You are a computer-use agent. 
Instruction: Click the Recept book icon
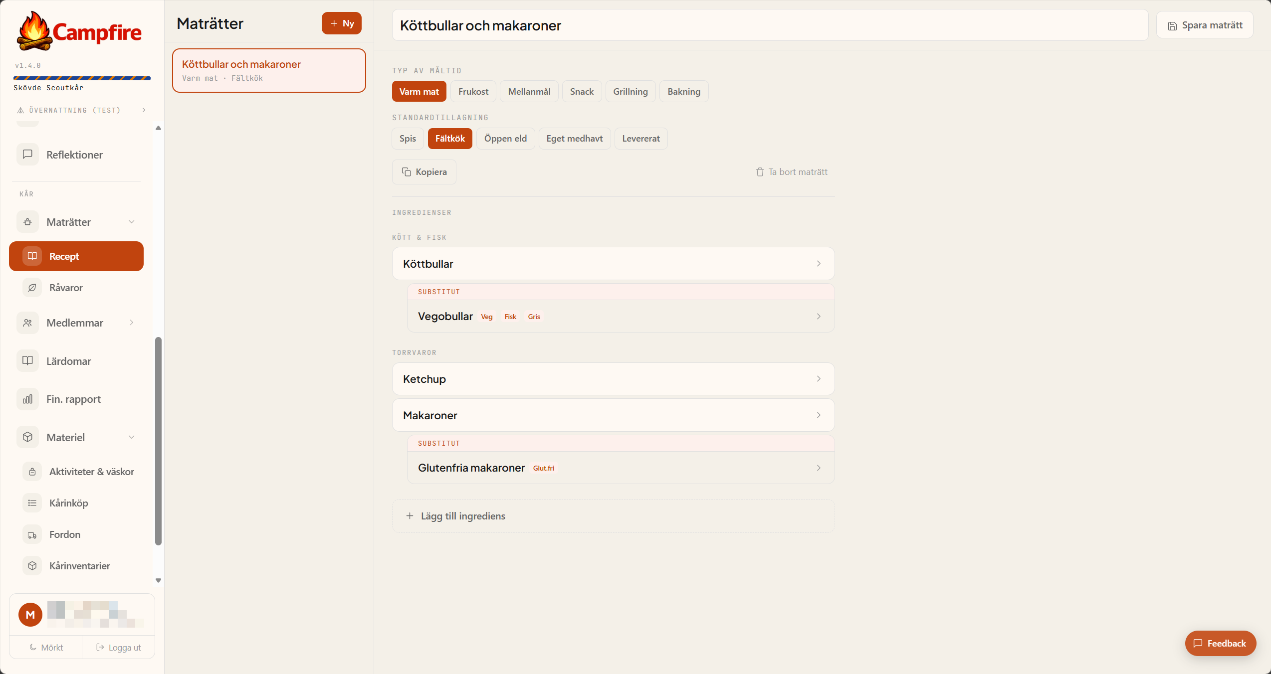pos(32,256)
